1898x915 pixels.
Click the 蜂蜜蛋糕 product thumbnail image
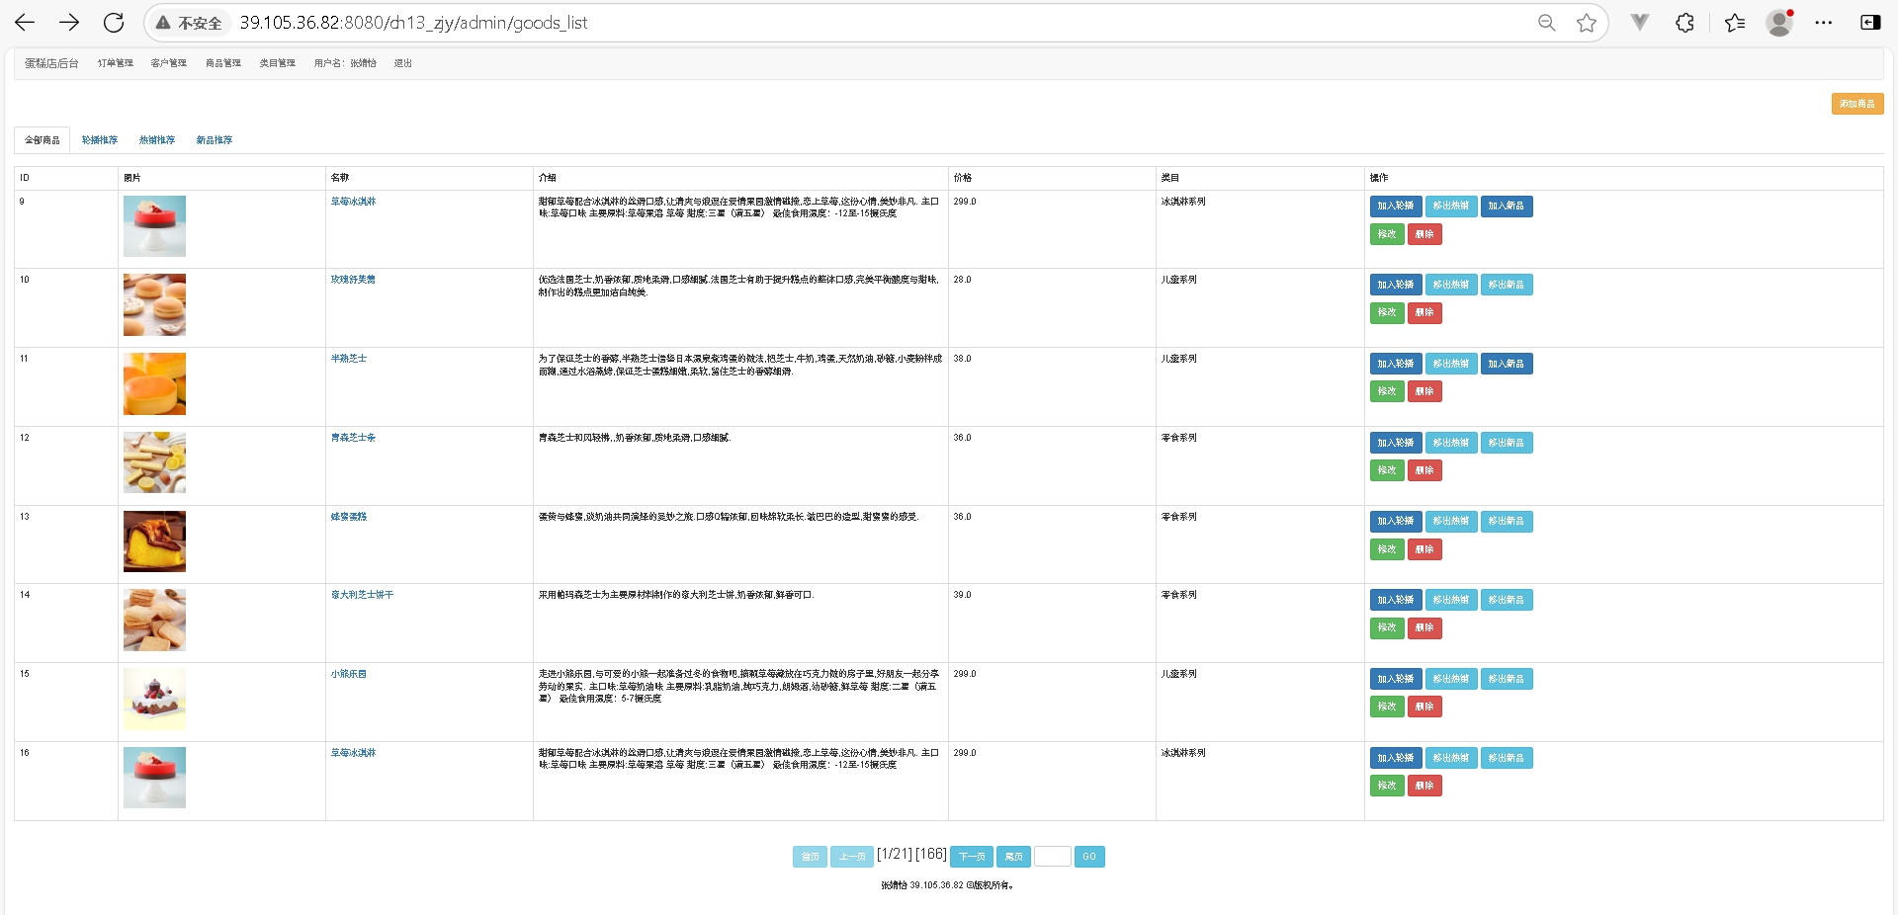(x=154, y=541)
